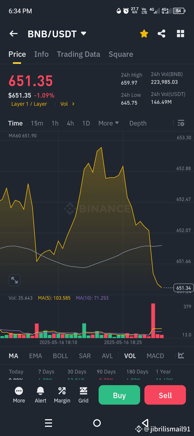Image resolution: width=194 pixels, height=436 pixels.
Task: Expand the More intervals dropdown
Action: click(x=109, y=123)
